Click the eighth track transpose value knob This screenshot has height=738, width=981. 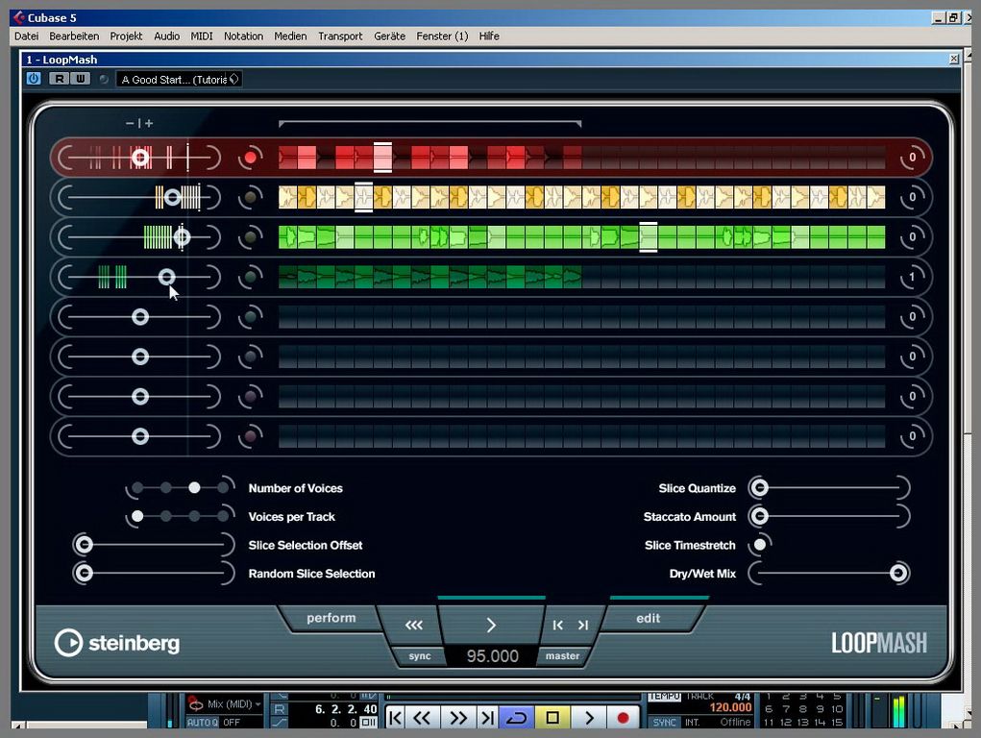point(912,436)
